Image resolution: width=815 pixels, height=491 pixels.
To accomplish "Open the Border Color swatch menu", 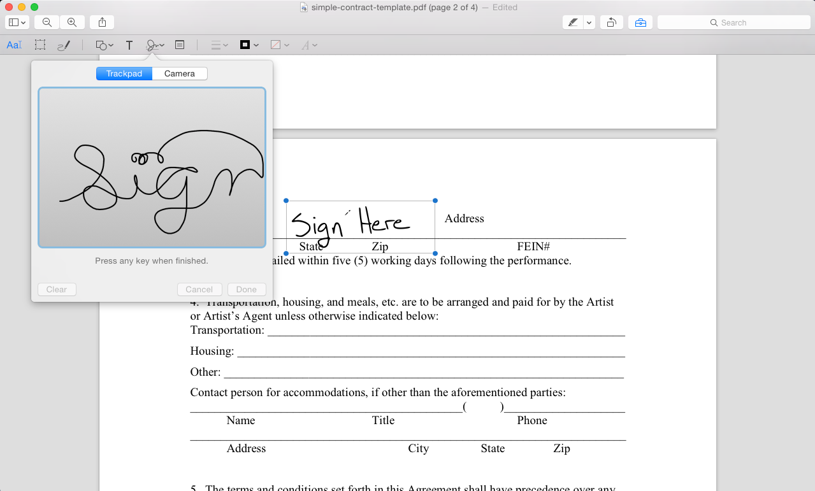I will [x=249, y=45].
